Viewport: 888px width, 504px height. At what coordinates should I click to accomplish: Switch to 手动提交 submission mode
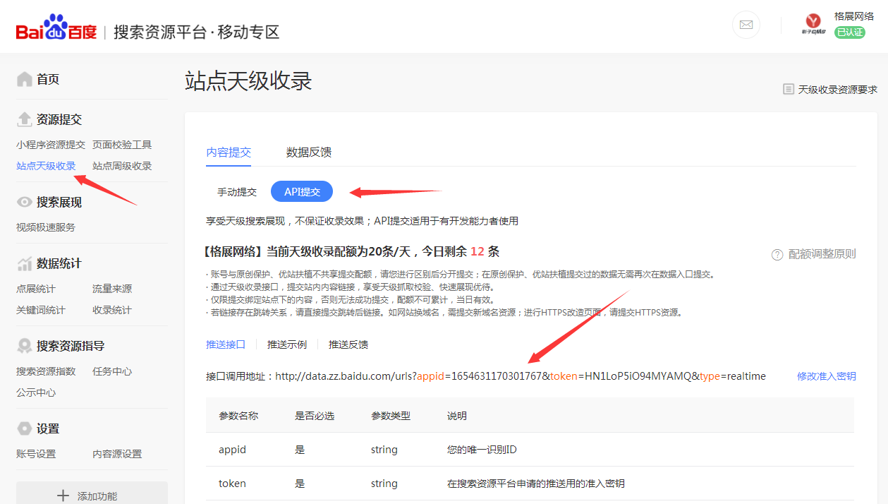[236, 192]
